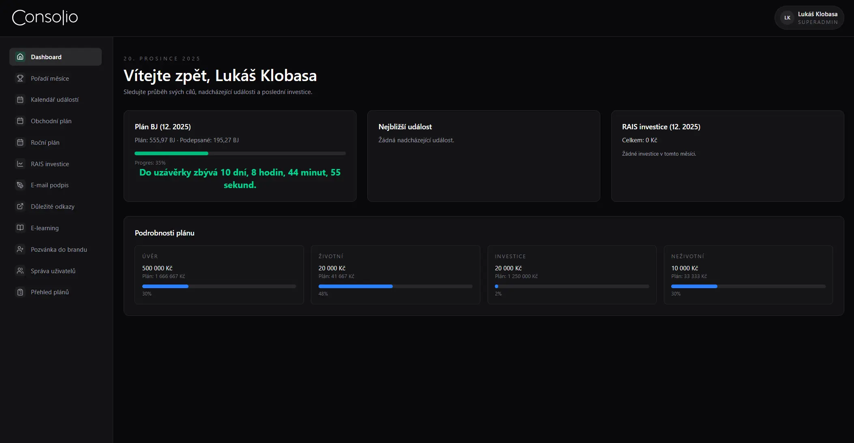Click the Neživotní 30% progress bar
The width and height of the screenshot is (854, 443).
748,286
